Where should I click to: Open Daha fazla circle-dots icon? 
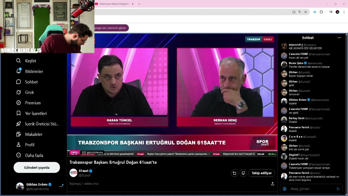[18, 155]
